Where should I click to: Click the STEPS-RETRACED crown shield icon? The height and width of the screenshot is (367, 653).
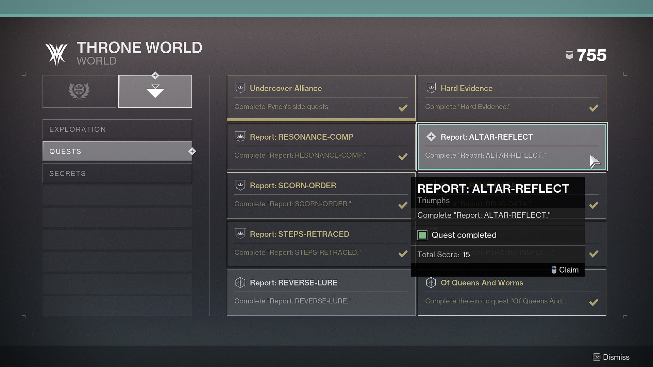(240, 234)
